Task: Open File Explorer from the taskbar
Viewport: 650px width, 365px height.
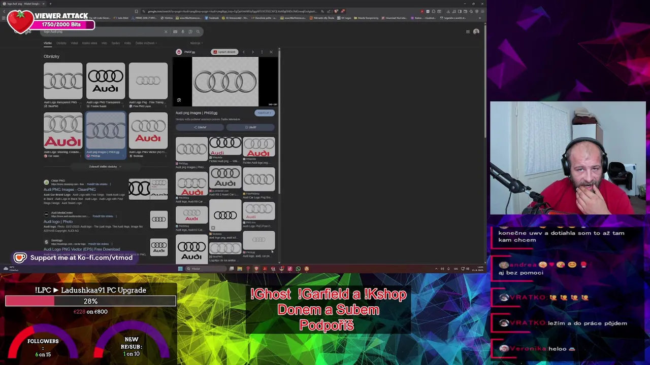Action: (x=240, y=269)
